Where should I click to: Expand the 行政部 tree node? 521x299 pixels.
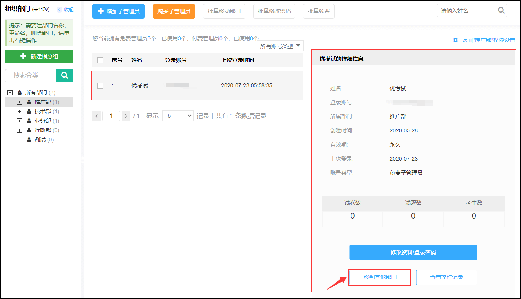[19, 130]
